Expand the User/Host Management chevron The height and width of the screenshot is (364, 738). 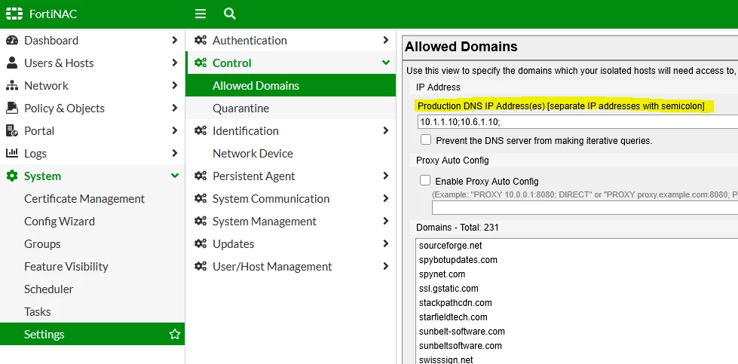pos(386,266)
